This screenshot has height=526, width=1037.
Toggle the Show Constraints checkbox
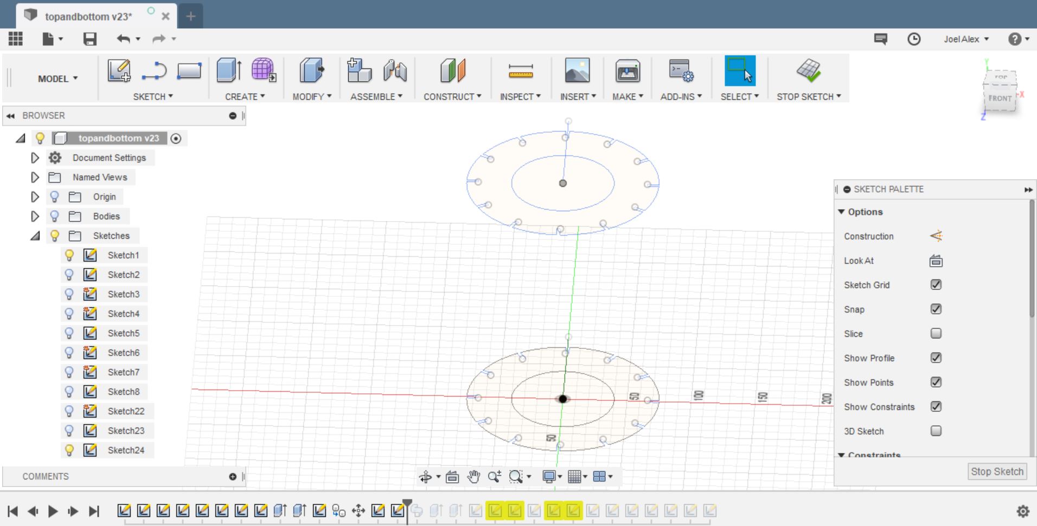936,407
